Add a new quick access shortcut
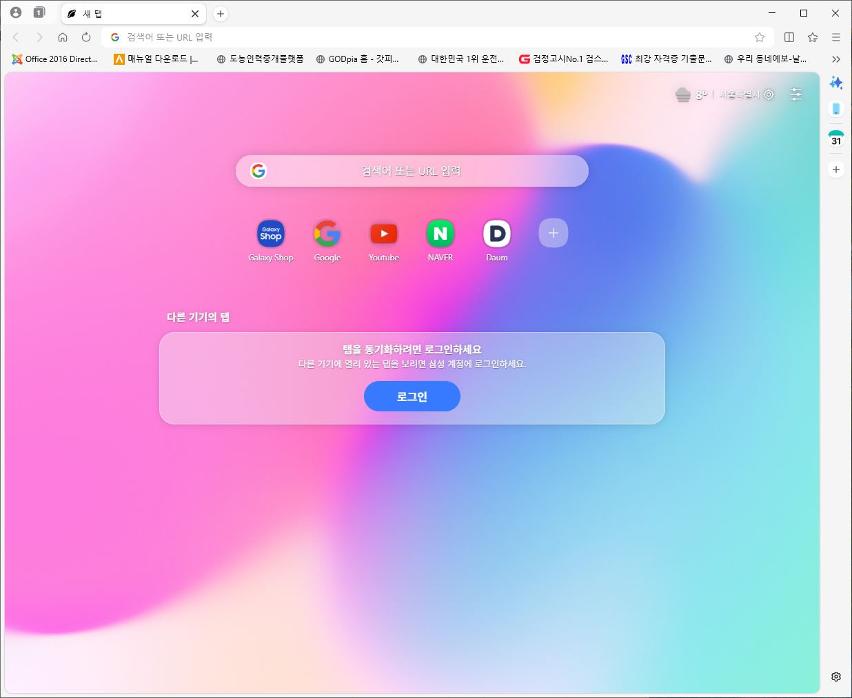The width and height of the screenshot is (852, 698). point(553,233)
